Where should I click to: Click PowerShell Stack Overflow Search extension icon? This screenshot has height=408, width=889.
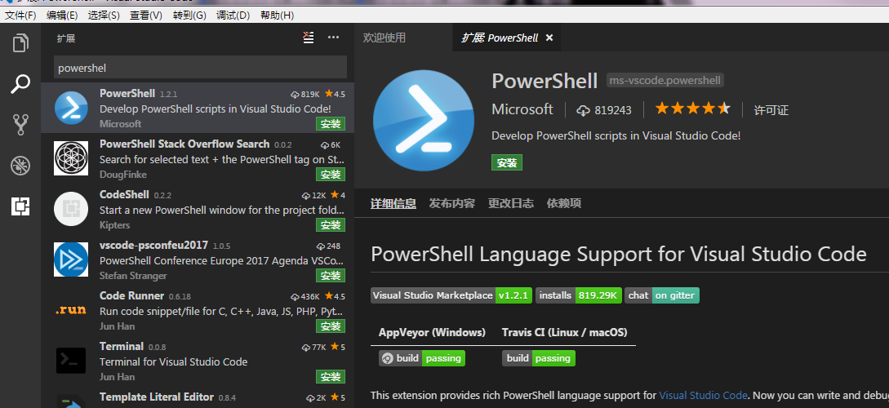71,158
